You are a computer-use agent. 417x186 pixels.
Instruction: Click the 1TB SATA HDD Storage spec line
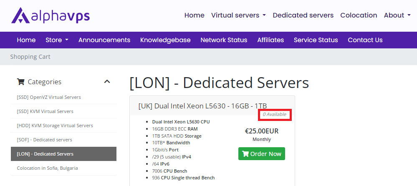(177, 136)
